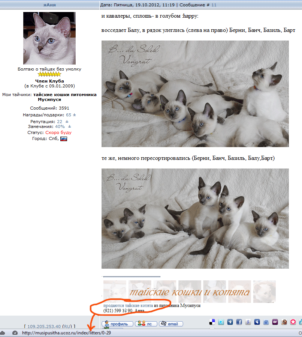
Task: Click the Delicious bookmark icon
Action: click(x=212, y=322)
